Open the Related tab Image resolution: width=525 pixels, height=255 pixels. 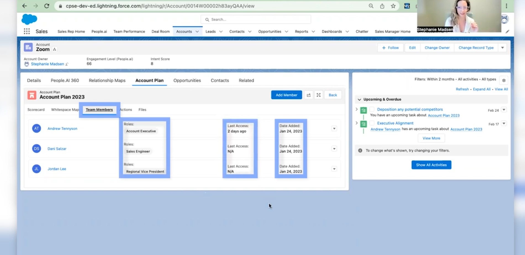[246, 80]
